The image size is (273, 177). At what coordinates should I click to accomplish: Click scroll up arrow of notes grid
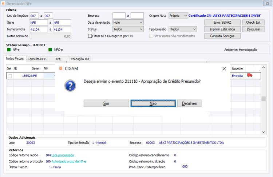click(x=264, y=67)
